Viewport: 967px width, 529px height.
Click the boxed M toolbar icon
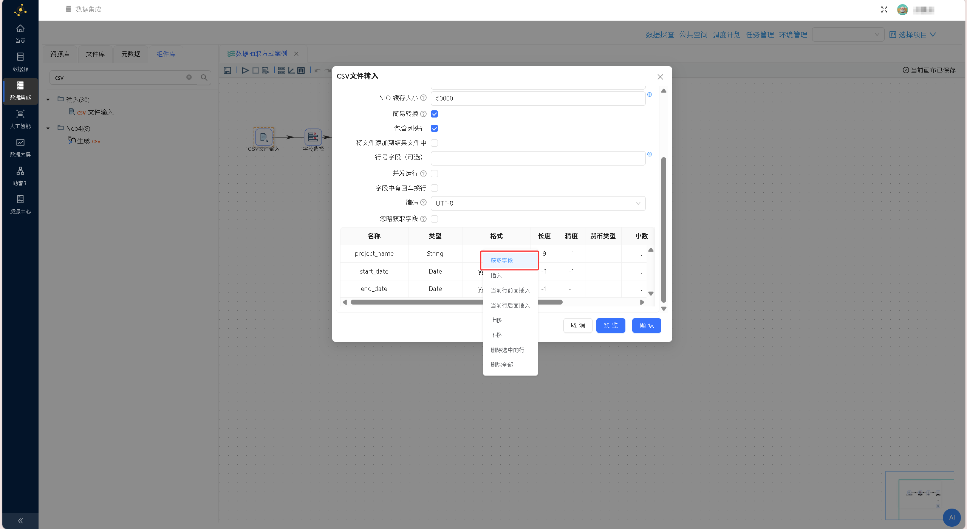301,70
